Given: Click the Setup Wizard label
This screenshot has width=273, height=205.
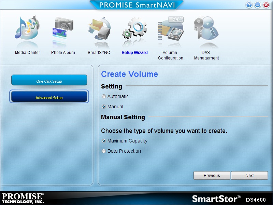Looking at the screenshot, I should 134,53.
